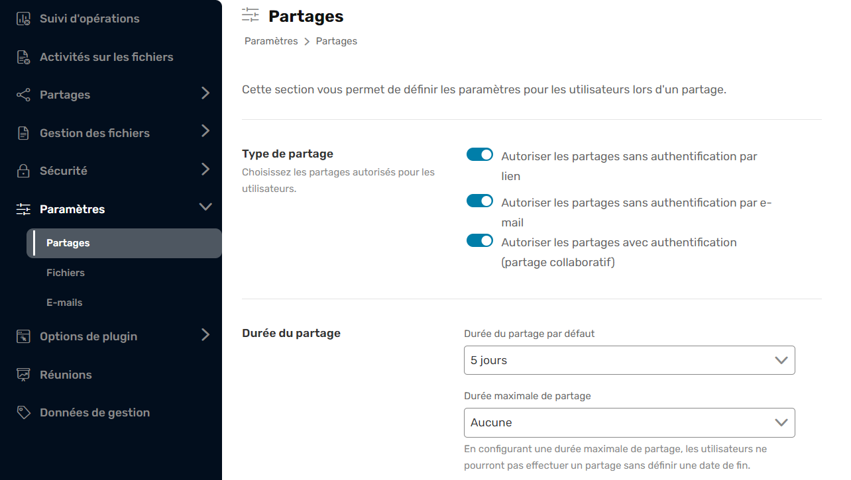Open the Durée maximale de partage dropdown
The height and width of the screenshot is (480, 851).
630,422
